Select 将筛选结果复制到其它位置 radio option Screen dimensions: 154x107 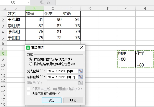31,64
